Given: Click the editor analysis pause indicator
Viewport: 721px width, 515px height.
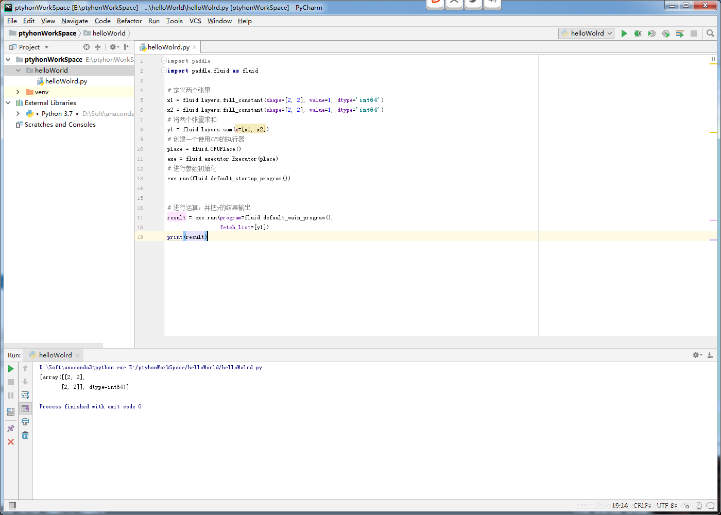Looking at the screenshot, I should [x=713, y=59].
